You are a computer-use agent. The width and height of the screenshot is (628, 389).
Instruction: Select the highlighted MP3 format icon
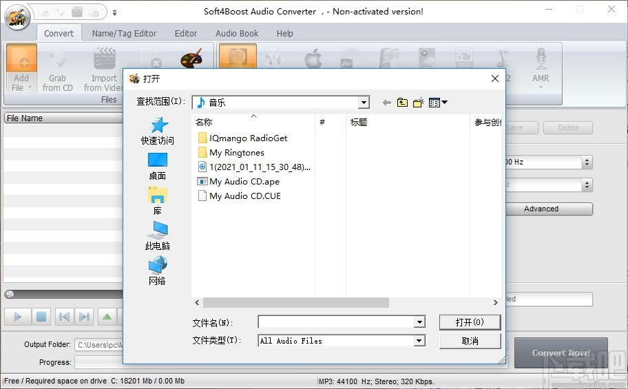(x=238, y=56)
